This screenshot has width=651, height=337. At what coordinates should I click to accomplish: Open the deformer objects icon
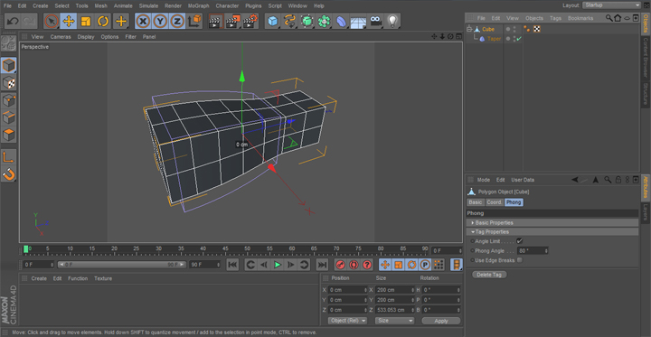[x=341, y=21]
